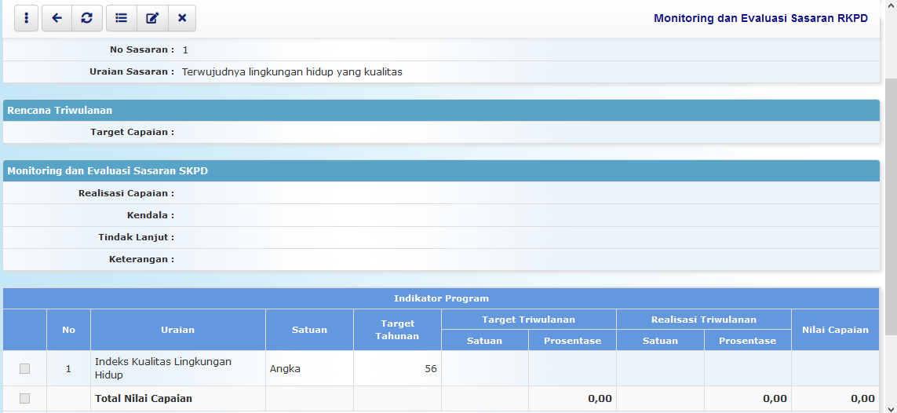Screen dimensions: 897x413
Task: Click the Keterangan field row
Action: tap(526, 259)
